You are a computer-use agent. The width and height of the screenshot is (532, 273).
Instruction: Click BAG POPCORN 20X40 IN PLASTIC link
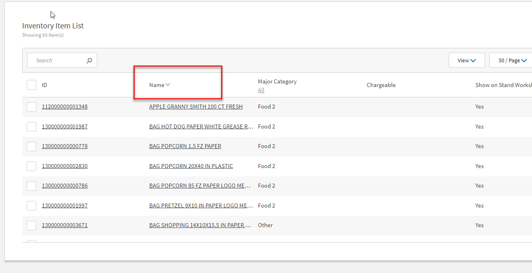pyautogui.click(x=191, y=166)
